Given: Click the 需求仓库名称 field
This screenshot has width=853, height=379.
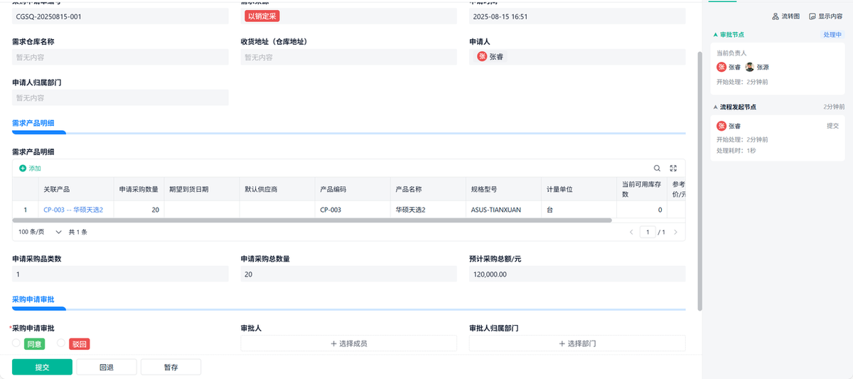Looking at the screenshot, I should click(120, 57).
